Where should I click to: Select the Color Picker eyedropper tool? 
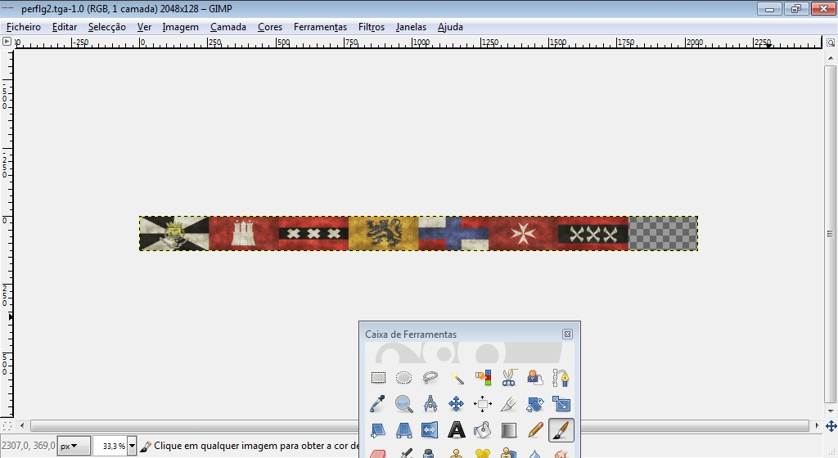pyautogui.click(x=378, y=404)
